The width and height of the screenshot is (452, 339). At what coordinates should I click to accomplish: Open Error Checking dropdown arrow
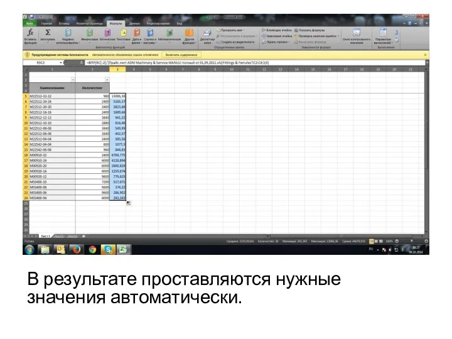click(x=338, y=36)
